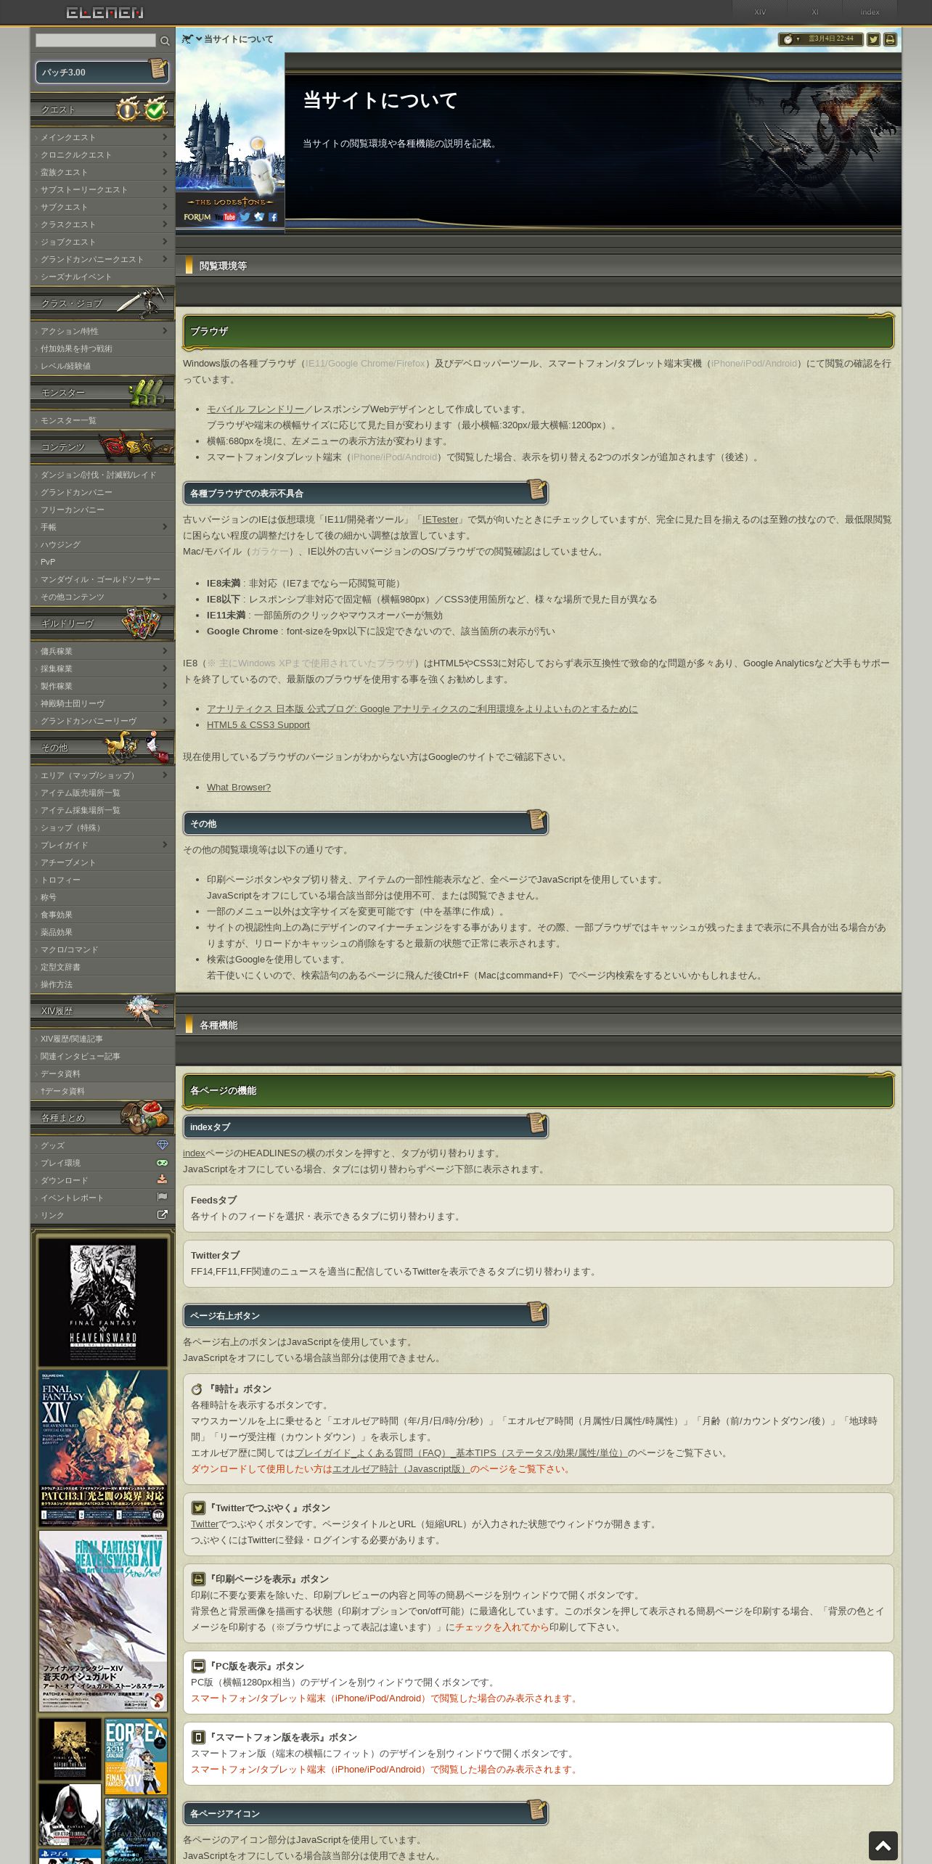Open the PATCH3.1 guidebook cover thumbnail
This screenshot has height=1864, width=932.
(102, 1448)
